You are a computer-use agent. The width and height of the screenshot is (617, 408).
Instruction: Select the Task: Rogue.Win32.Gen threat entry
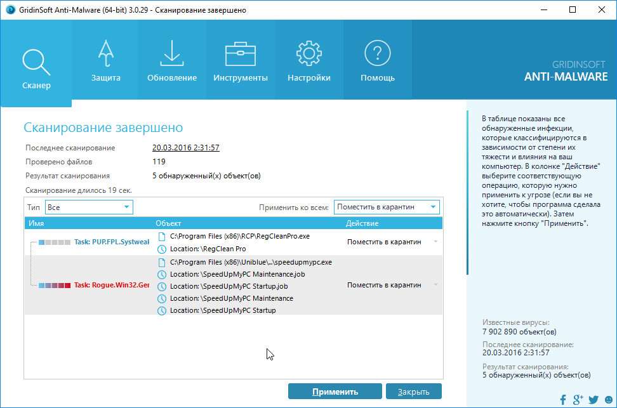coord(112,285)
